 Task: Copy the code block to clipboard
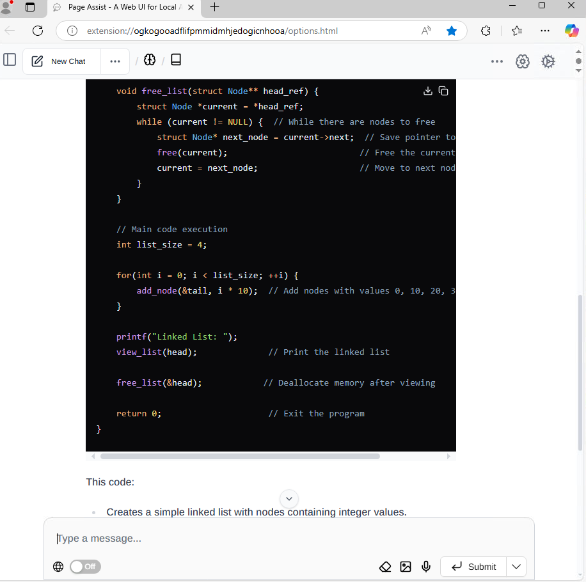coord(443,91)
